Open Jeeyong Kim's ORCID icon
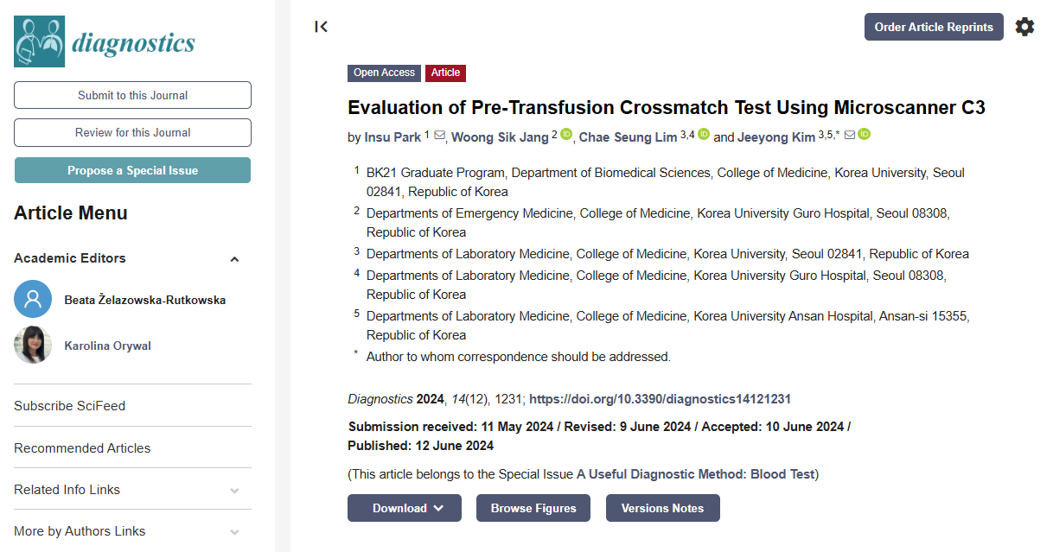The height and width of the screenshot is (552, 1053). pos(864,134)
